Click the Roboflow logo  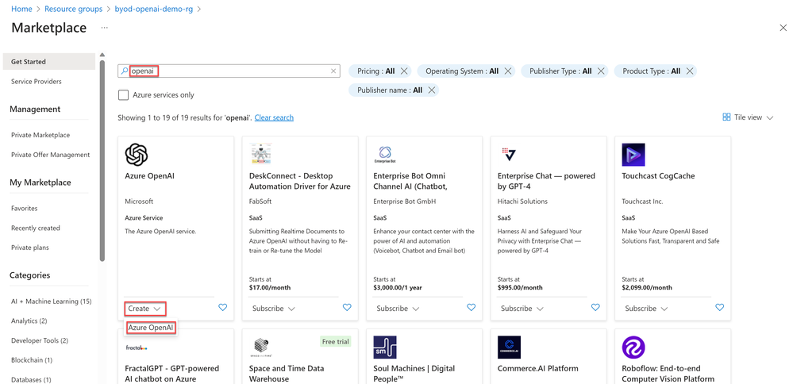633,348
